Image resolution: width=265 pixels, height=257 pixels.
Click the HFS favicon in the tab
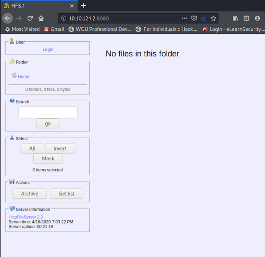[x=6, y=6]
